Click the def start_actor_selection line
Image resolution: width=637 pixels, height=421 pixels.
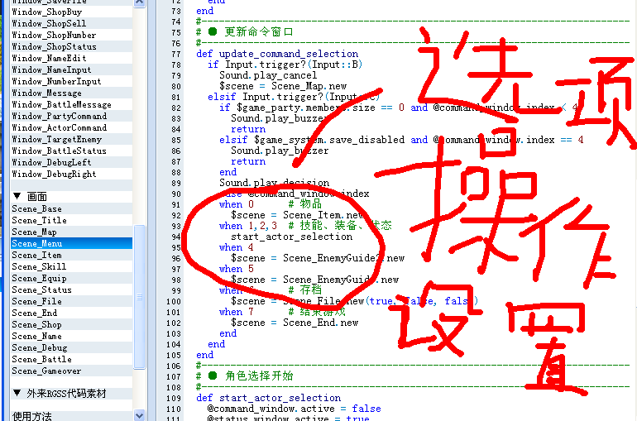(x=269, y=398)
